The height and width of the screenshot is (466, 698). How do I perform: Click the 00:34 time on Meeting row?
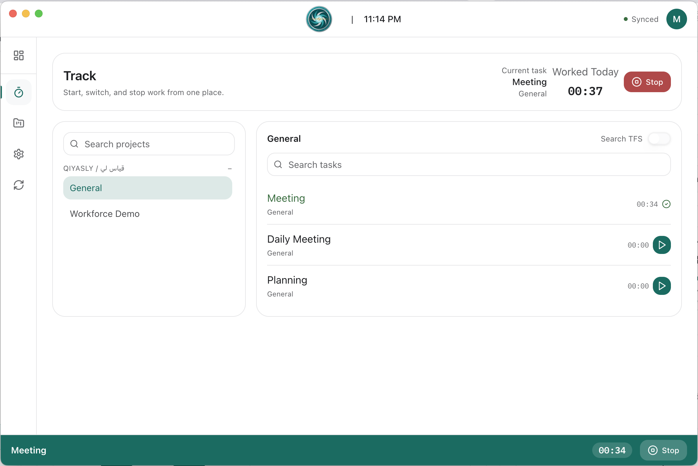point(647,204)
